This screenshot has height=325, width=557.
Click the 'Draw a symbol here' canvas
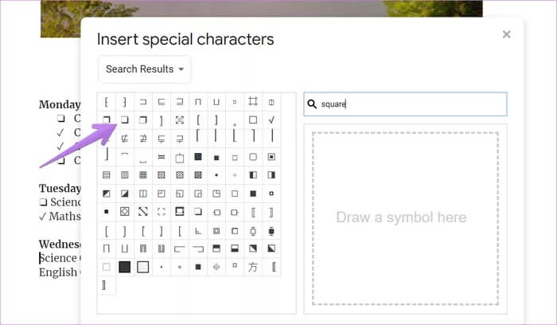[405, 218]
